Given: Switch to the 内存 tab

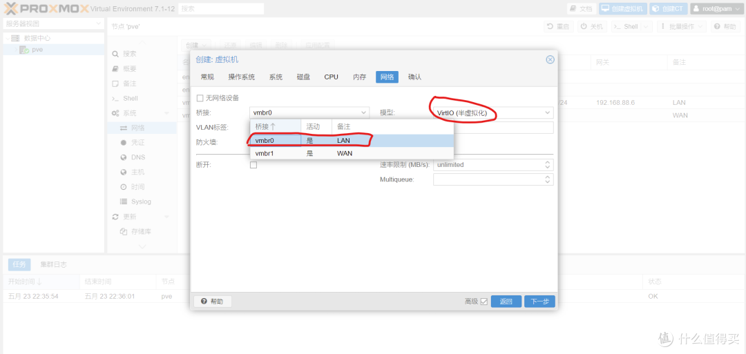Looking at the screenshot, I should (x=360, y=77).
